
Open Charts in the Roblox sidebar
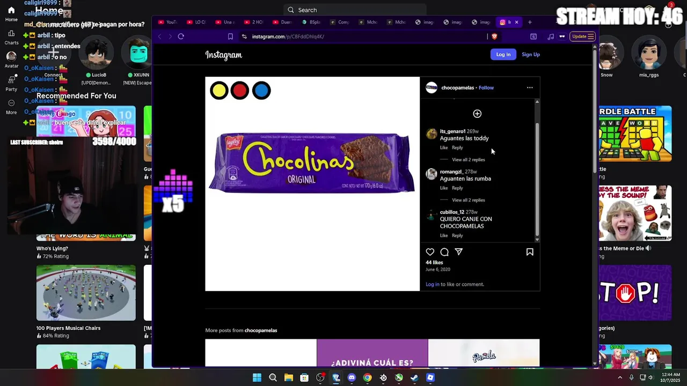[x=11, y=36]
